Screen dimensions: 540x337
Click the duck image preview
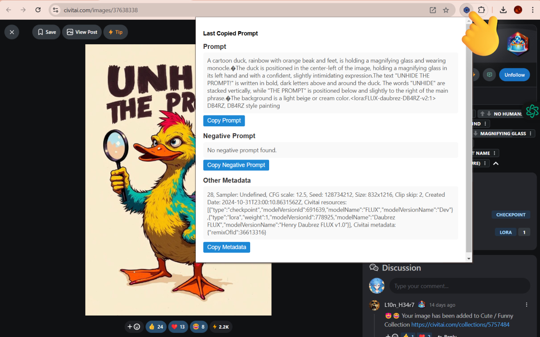coord(140,180)
